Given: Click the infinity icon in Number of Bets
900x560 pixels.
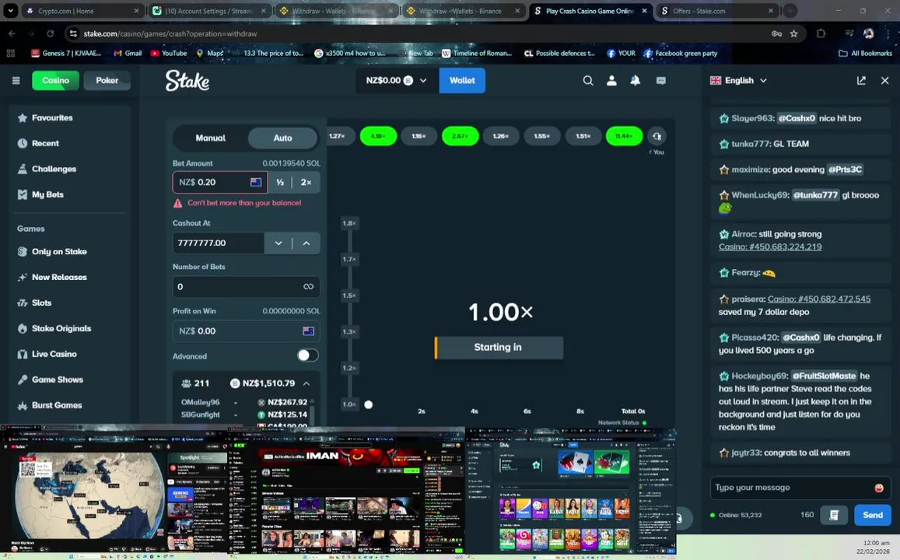Looking at the screenshot, I should tap(308, 286).
